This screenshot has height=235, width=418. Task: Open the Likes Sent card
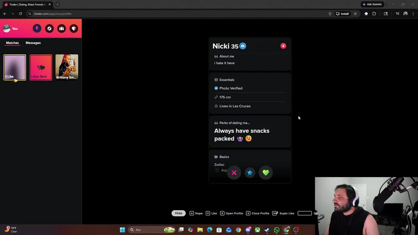[41, 67]
